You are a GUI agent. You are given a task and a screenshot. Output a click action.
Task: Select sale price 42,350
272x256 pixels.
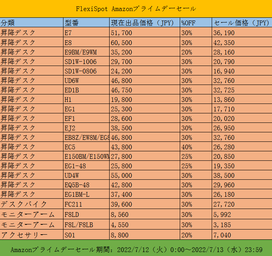point(242,42)
